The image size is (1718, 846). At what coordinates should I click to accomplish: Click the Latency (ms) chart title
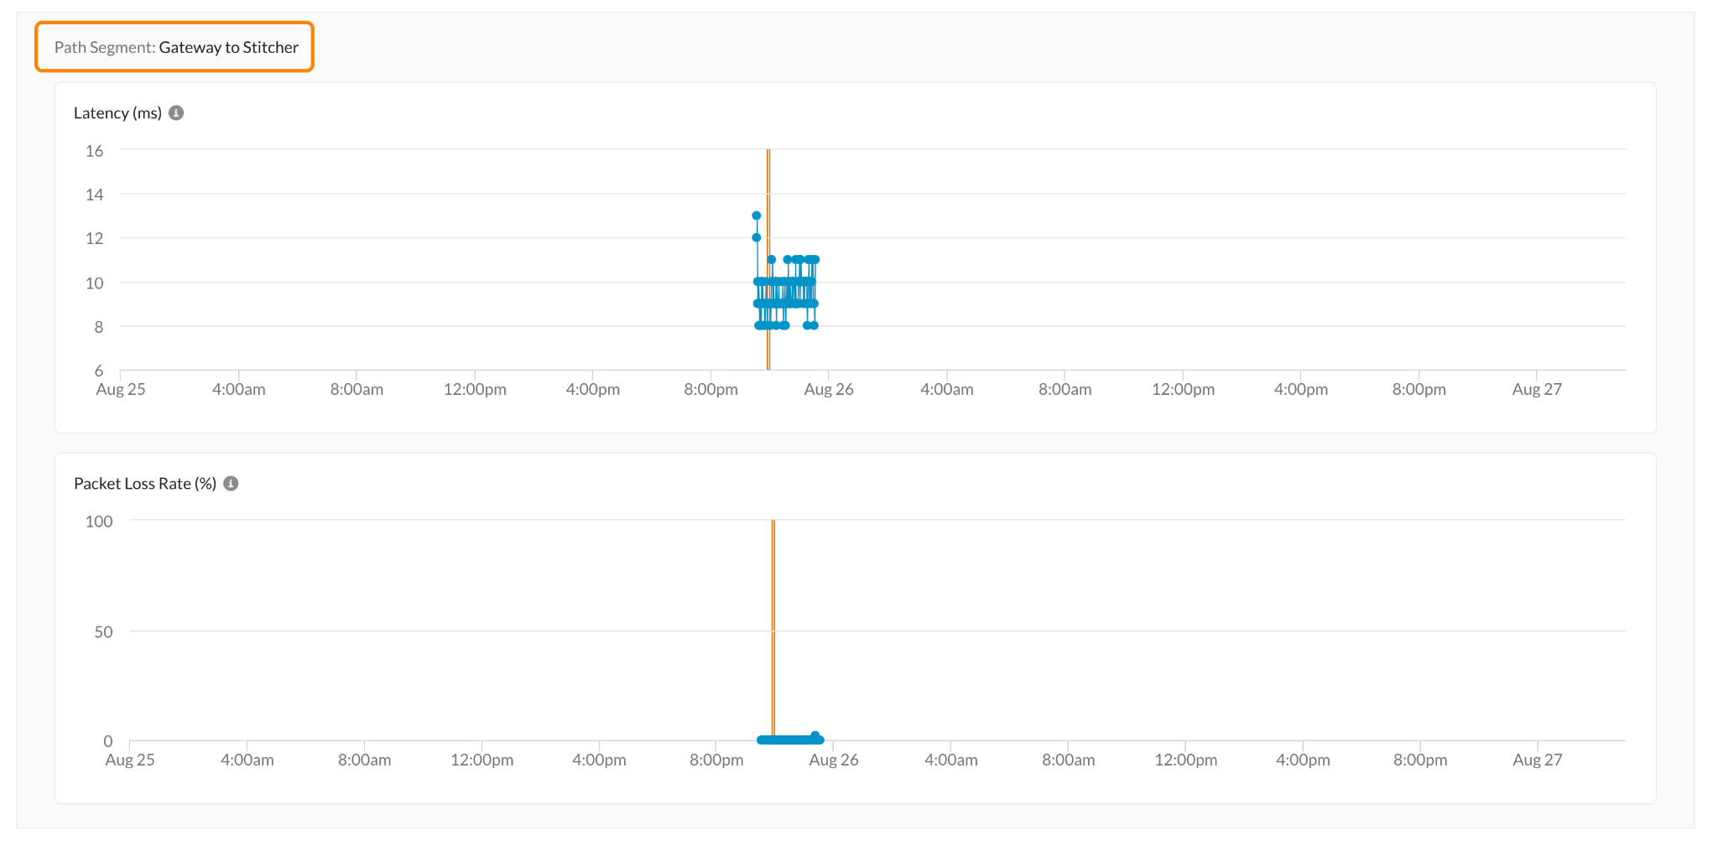[117, 113]
